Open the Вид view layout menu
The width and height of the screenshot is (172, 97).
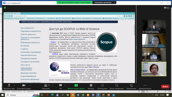167,8
